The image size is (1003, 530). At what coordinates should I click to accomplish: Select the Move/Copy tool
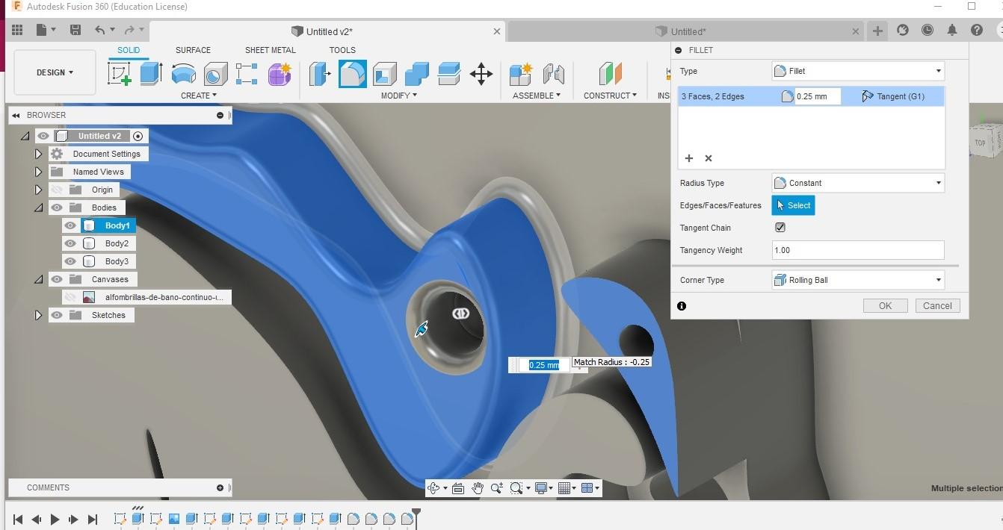[x=481, y=74]
